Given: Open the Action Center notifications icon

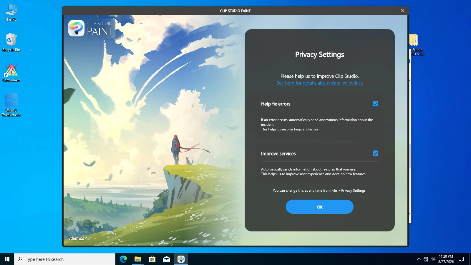Looking at the screenshot, I should pyautogui.click(x=461, y=259).
